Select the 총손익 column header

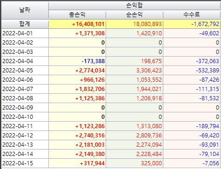pyautogui.click(x=77, y=15)
